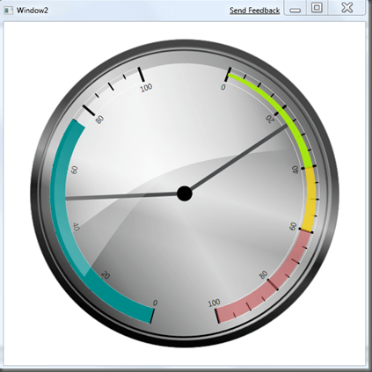Click the Window2 app icon in title bar

pyautogui.click(x=8, y=11)
